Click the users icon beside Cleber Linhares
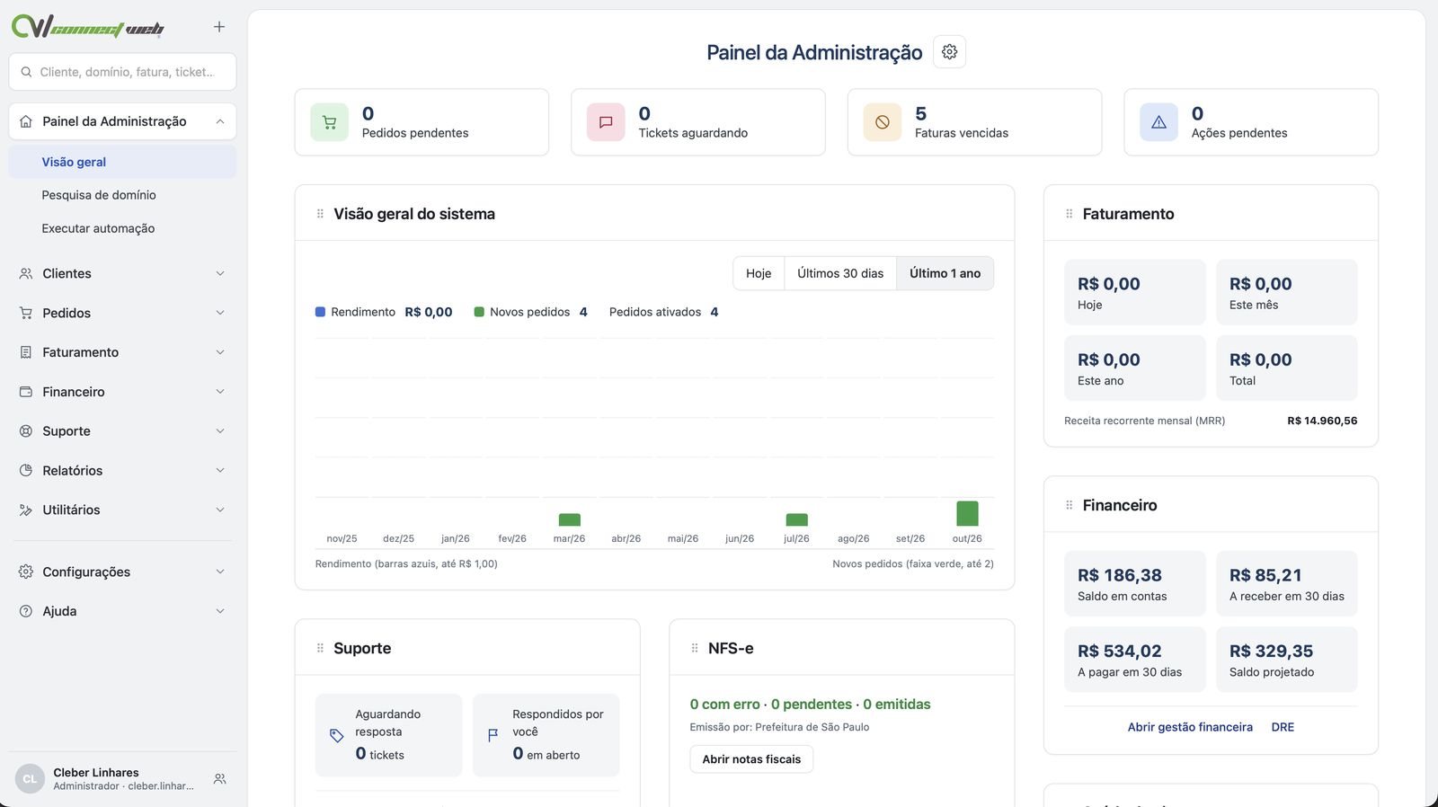The image size is (1438, 807). 219,779
